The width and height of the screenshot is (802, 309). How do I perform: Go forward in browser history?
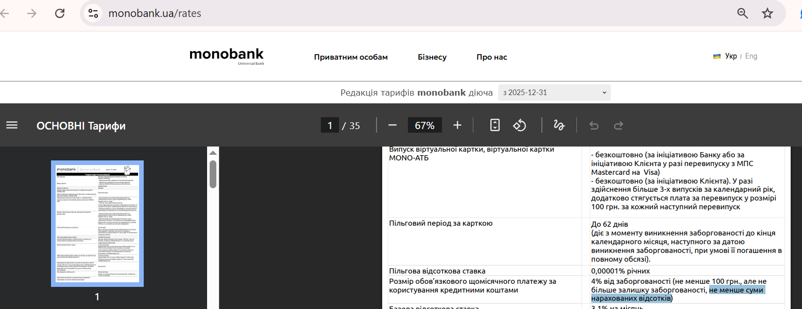[x=32, y=13]
